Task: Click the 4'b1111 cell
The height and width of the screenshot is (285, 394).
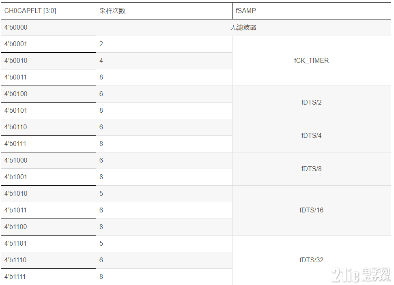Action: pos(49,277)
